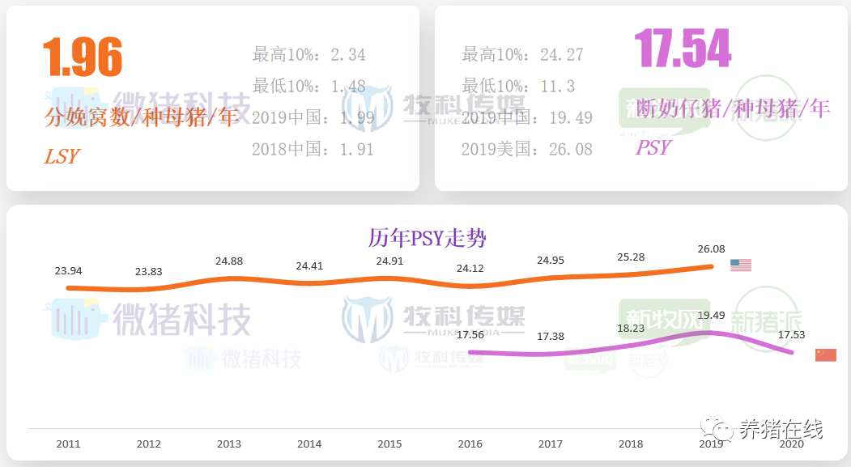
Task: Click the 历年PSY走势 chart title
Action: [x=427, y=238]
